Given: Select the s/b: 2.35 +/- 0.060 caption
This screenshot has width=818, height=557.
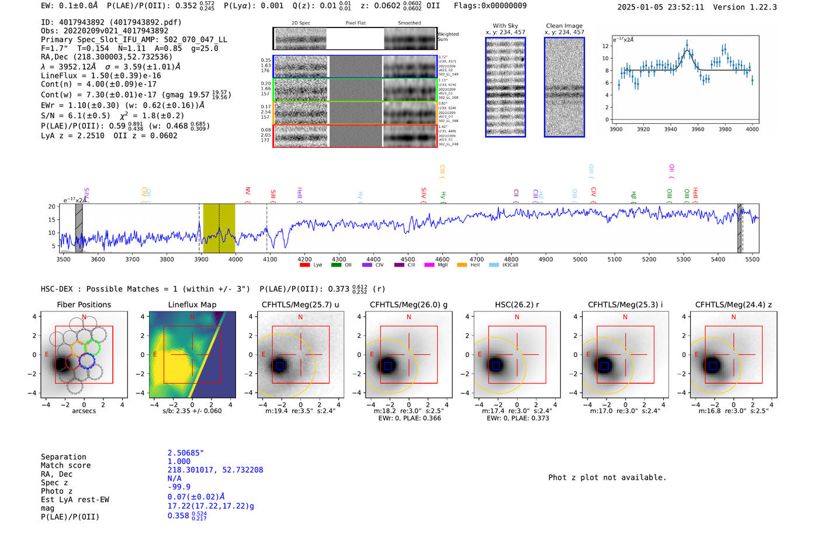Looking at the screenshot, I should coord(192,411).
